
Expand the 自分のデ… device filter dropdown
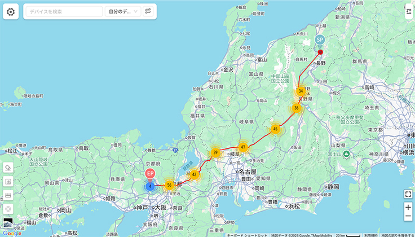tap(122, 11)
